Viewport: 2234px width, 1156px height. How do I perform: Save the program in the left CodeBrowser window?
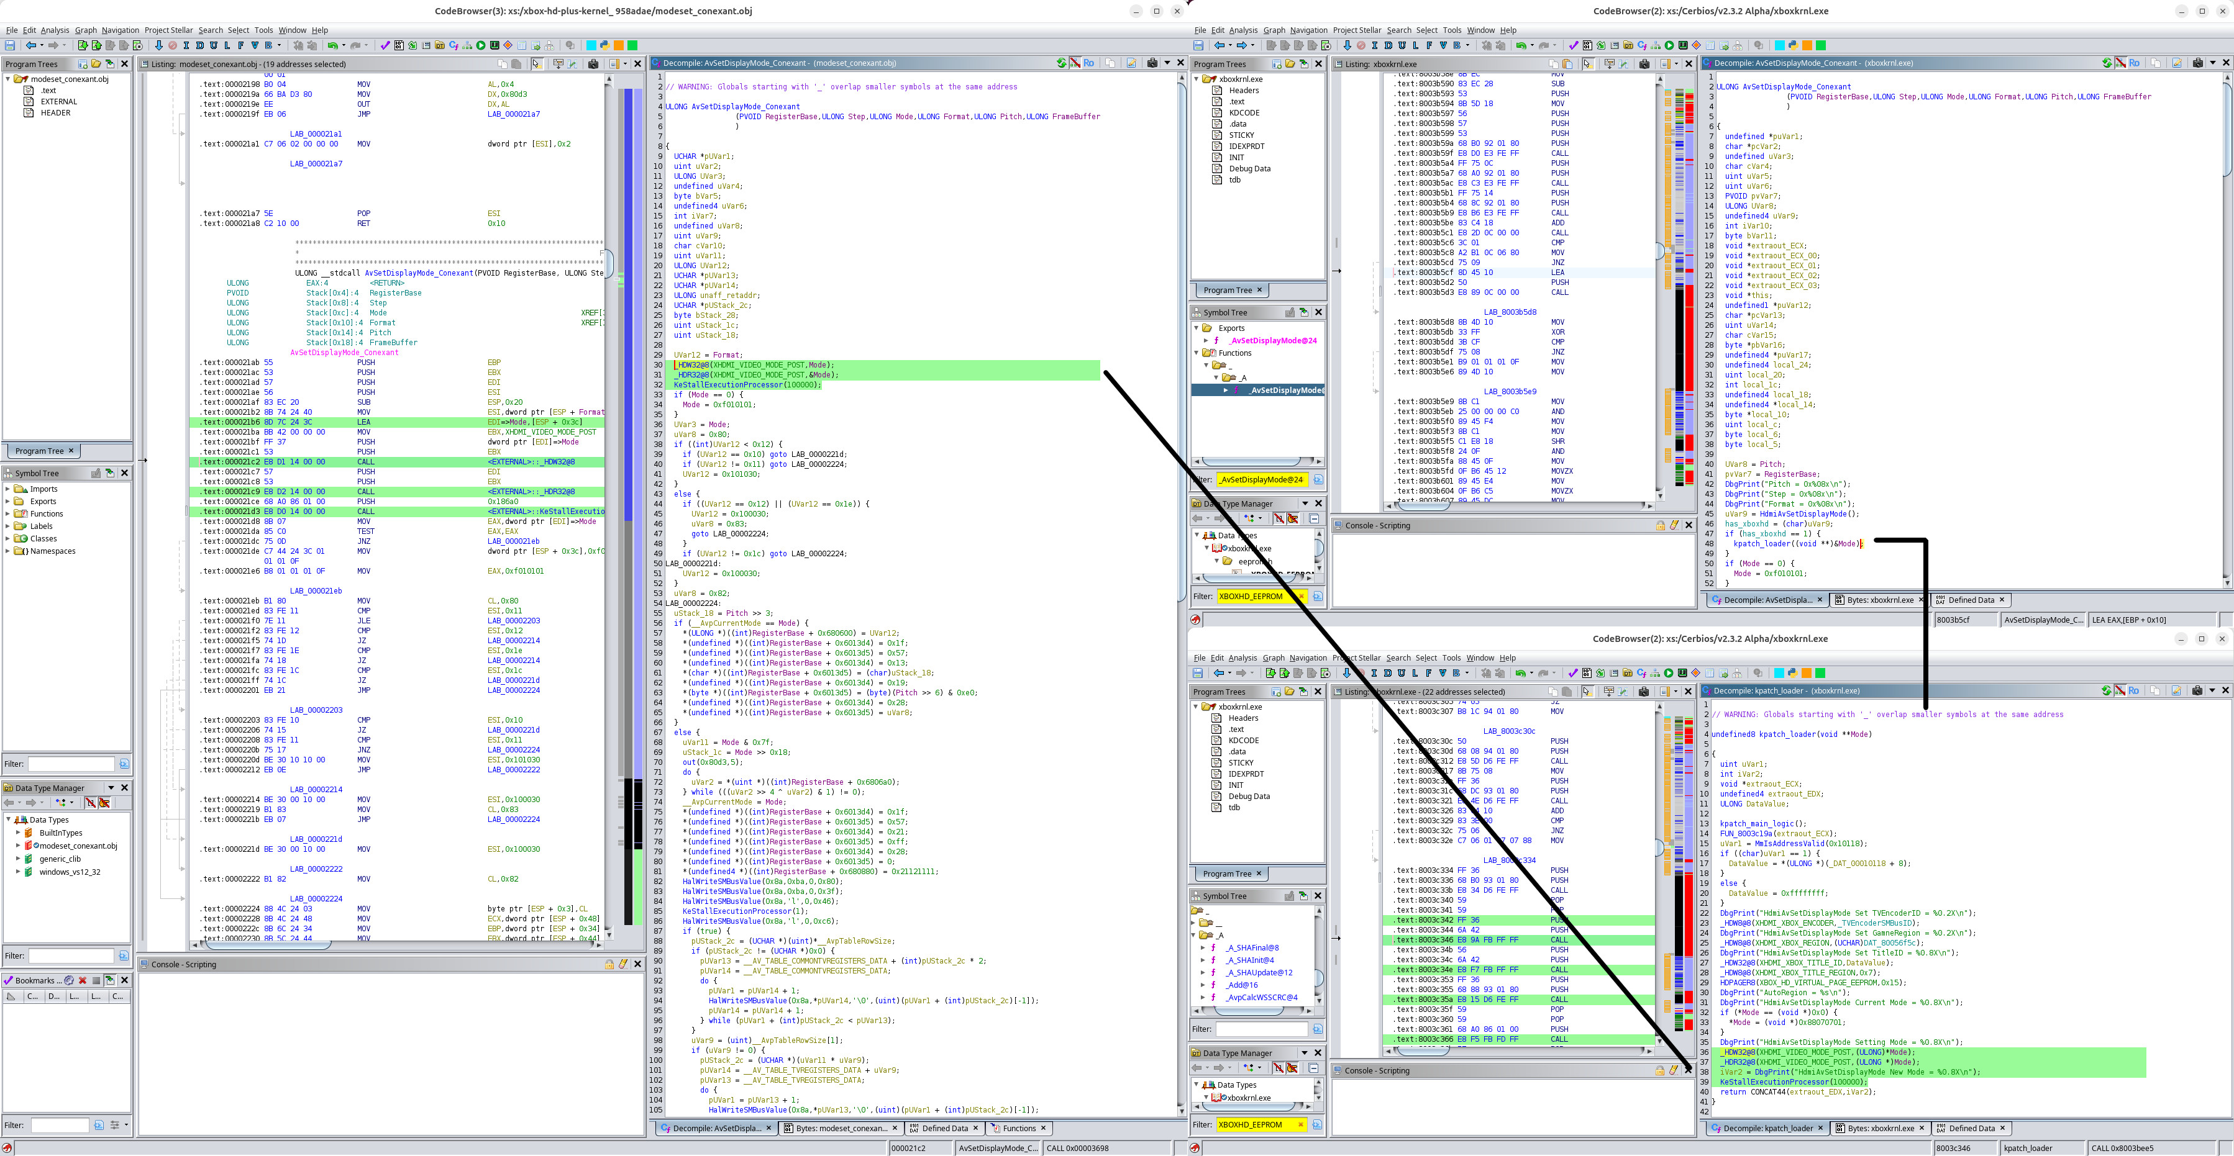pos(11,45)
